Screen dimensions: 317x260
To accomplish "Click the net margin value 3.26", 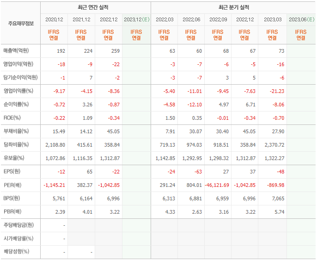I will pos(87,105).
